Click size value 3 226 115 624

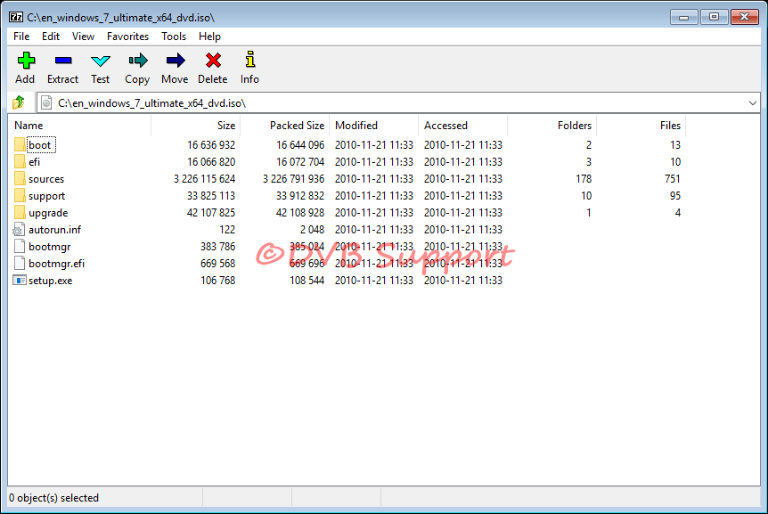tap(204, 179)
